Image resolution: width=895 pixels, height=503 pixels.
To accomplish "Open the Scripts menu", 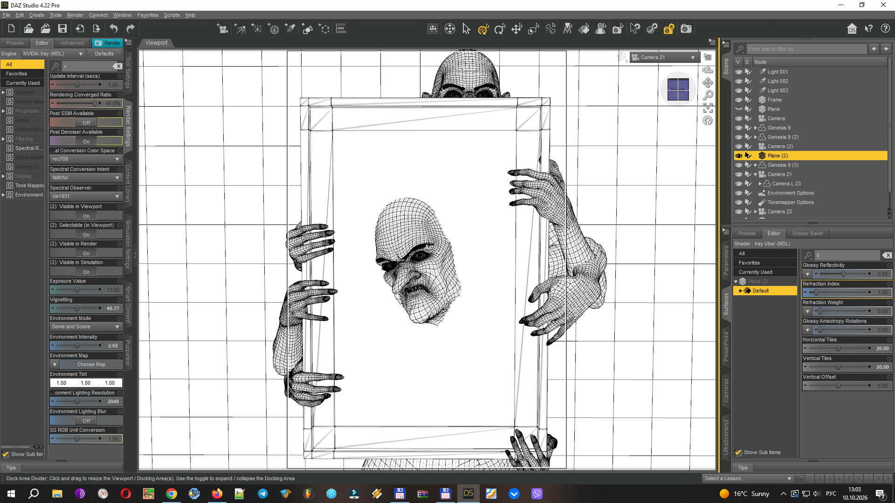I will point(172,15).
